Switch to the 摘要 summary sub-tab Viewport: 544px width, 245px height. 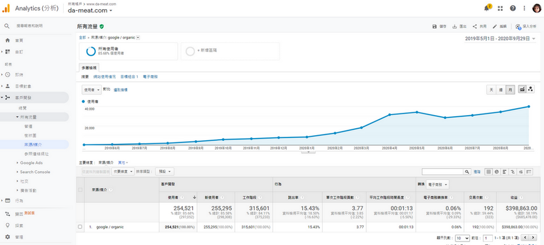coord(85,77)
